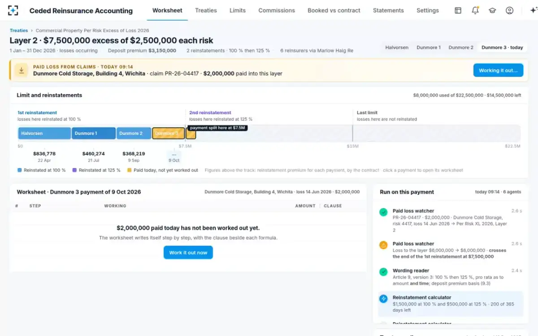The height and width of the screenshot is (336, 538).
Task: Go to the Commissions tab
Action: (x=277, y=10)
